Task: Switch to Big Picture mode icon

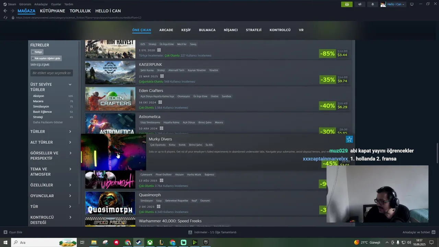Action: (x=412, y=4)
